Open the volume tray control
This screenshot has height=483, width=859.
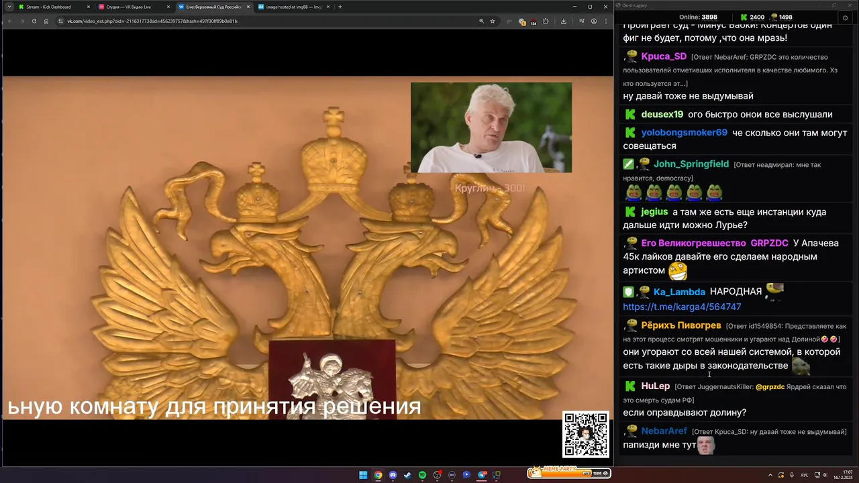tap(825, 475)
